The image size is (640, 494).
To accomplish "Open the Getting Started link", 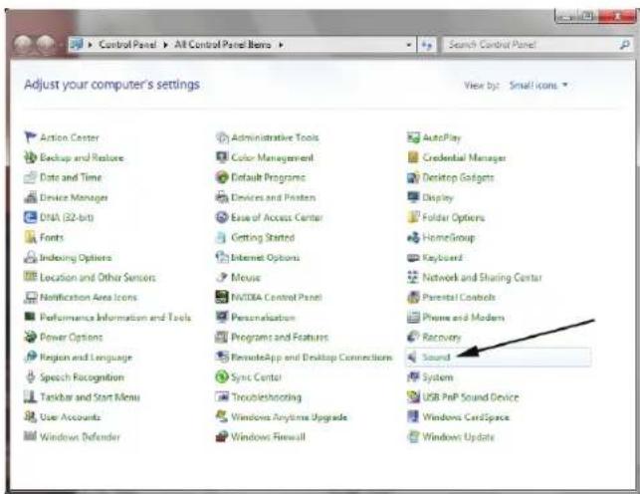I will click(x=263, y=237).
